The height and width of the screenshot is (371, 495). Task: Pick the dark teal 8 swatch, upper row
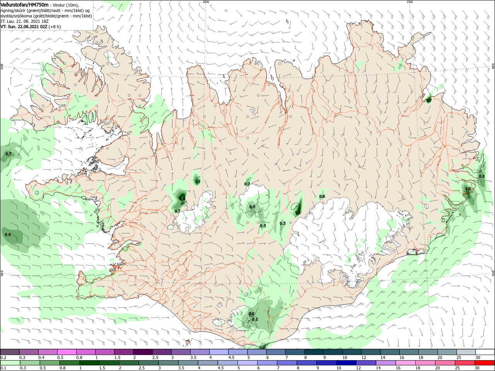tap(314, 352)
